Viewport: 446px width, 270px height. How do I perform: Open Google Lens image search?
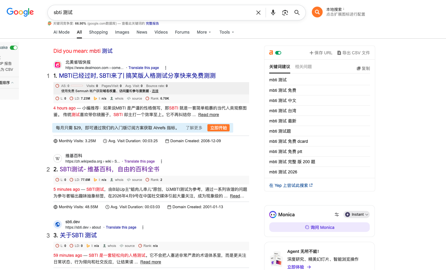tap(285, 13)
